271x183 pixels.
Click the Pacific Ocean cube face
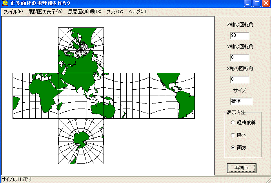(127, 96)
